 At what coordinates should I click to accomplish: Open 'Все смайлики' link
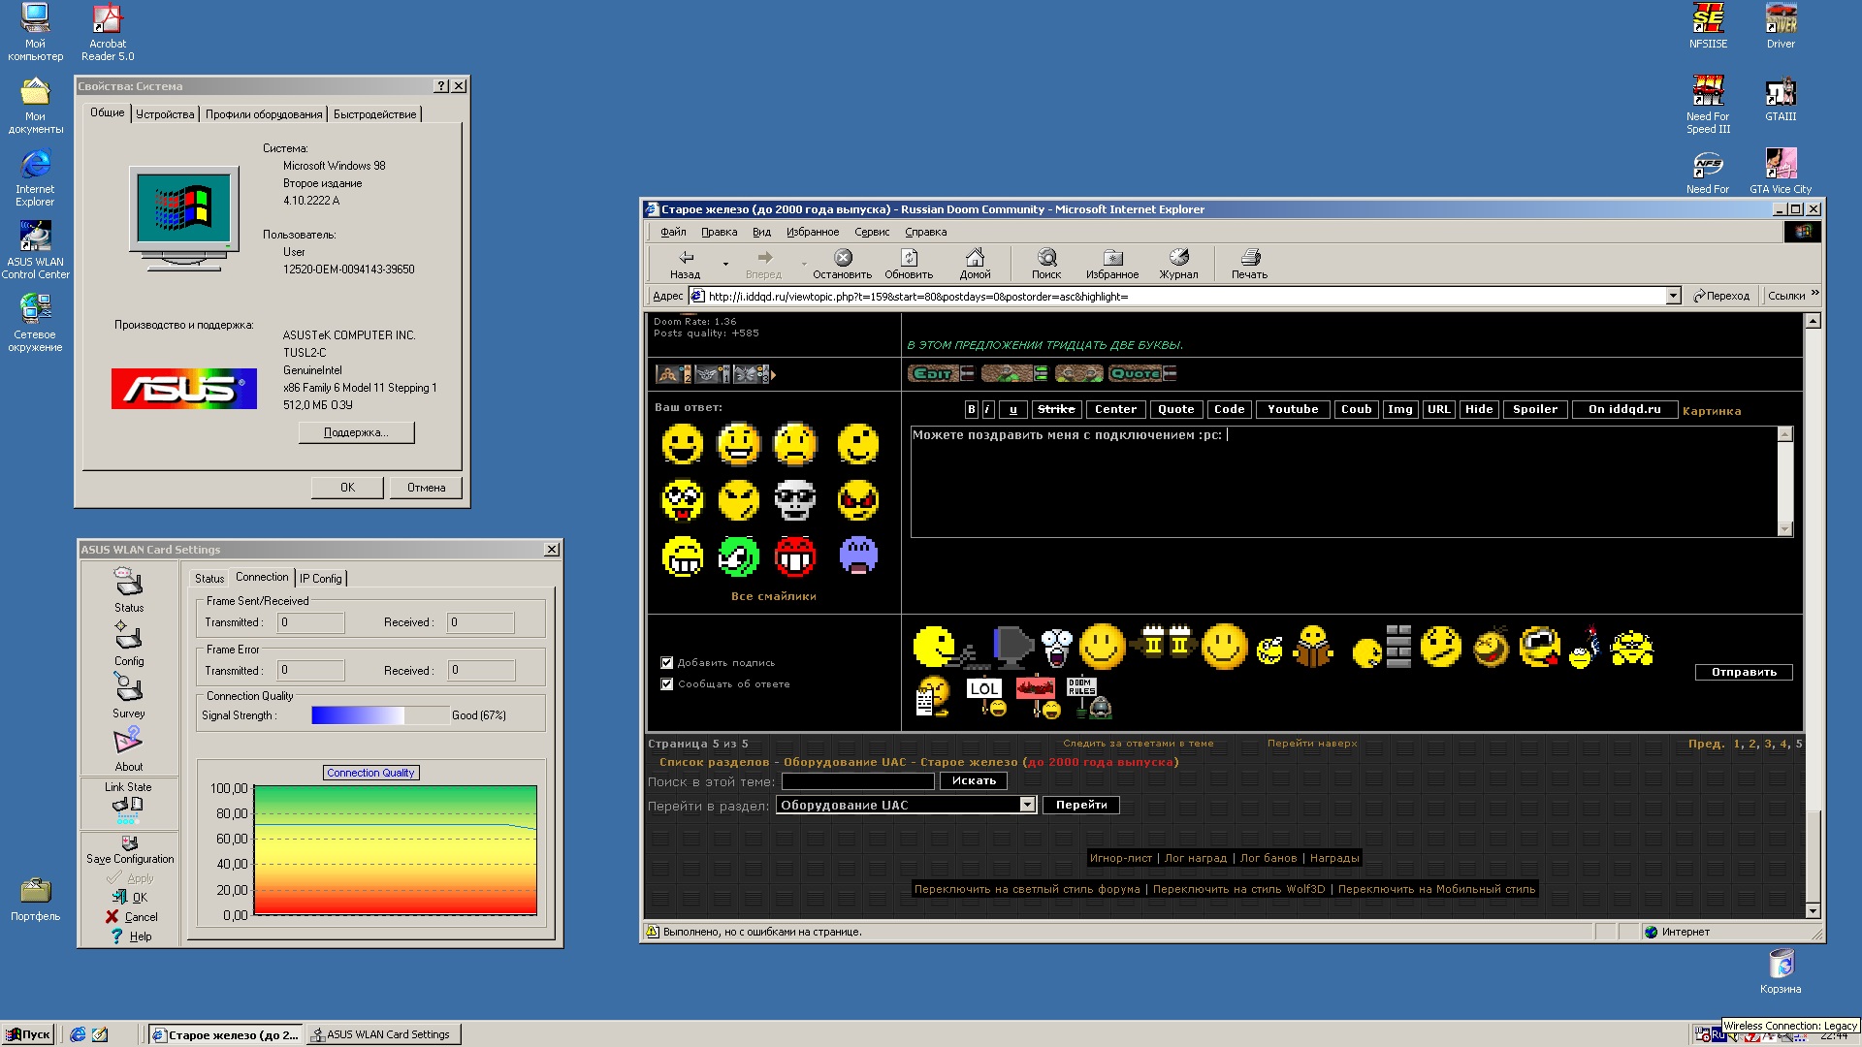pos(773,596)
